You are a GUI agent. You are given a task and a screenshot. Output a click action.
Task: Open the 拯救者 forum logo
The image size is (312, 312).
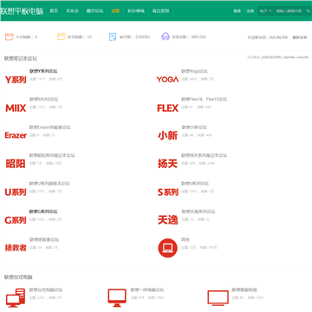(16, 248)
